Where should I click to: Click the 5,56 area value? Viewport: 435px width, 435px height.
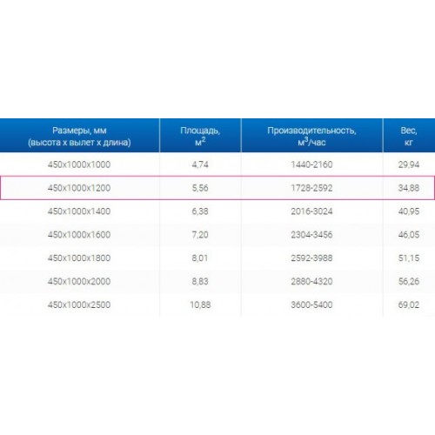coord(200,188)
